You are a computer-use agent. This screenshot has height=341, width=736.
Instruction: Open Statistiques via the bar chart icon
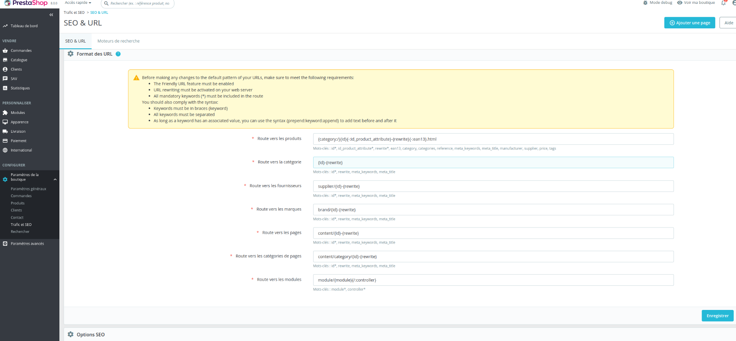pos(5,88)
